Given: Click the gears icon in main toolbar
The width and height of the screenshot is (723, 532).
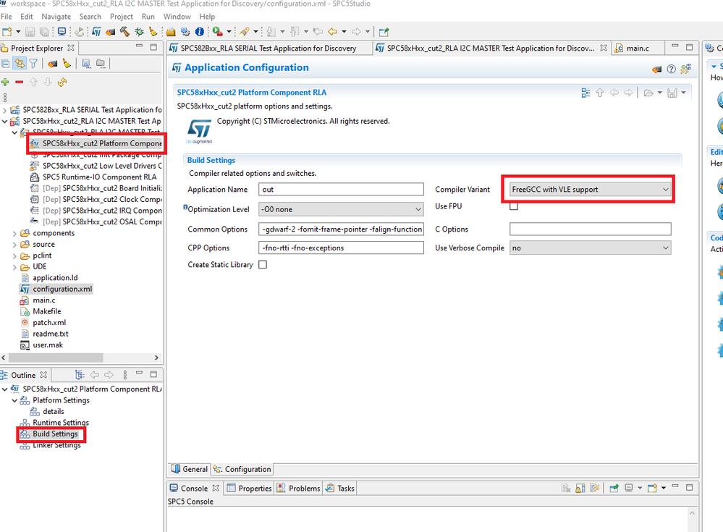Looking at the screenshot, I should pos(185,32).
